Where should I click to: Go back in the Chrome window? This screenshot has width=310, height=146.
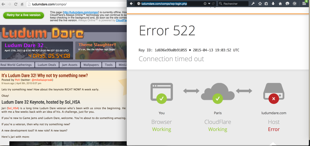point(3,4)
